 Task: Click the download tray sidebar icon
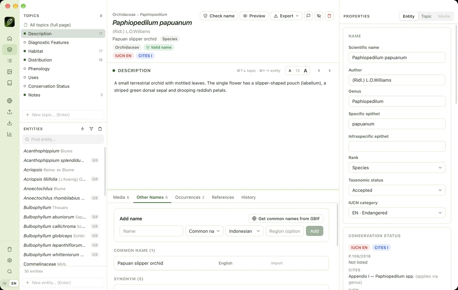9,123
